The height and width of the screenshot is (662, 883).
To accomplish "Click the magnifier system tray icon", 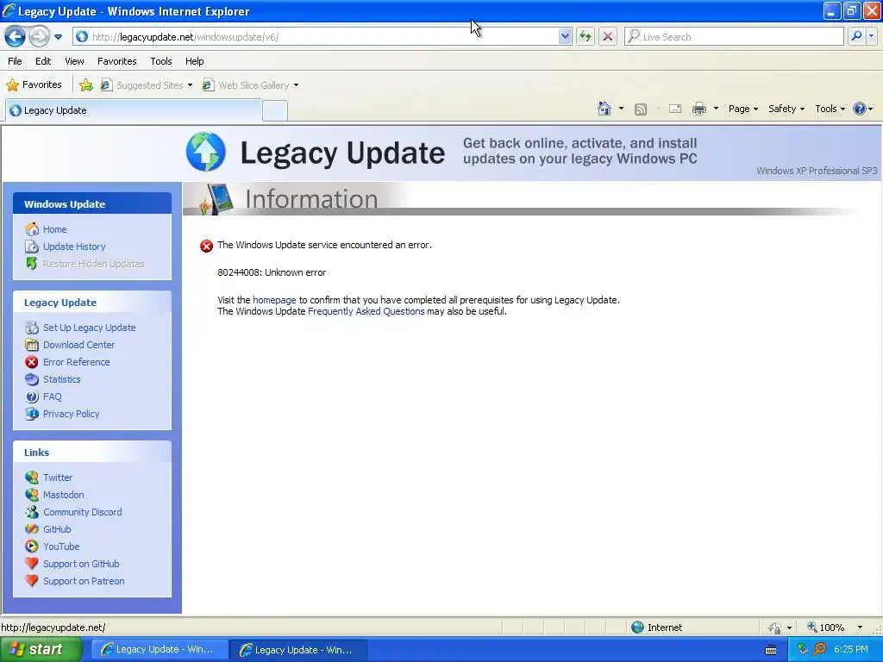I will [819, 649].
